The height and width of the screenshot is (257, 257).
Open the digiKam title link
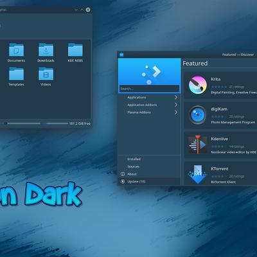(x=219, y=109)
